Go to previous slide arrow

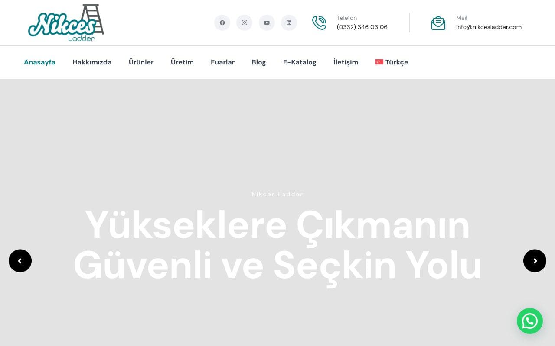(x=20, y=261)
